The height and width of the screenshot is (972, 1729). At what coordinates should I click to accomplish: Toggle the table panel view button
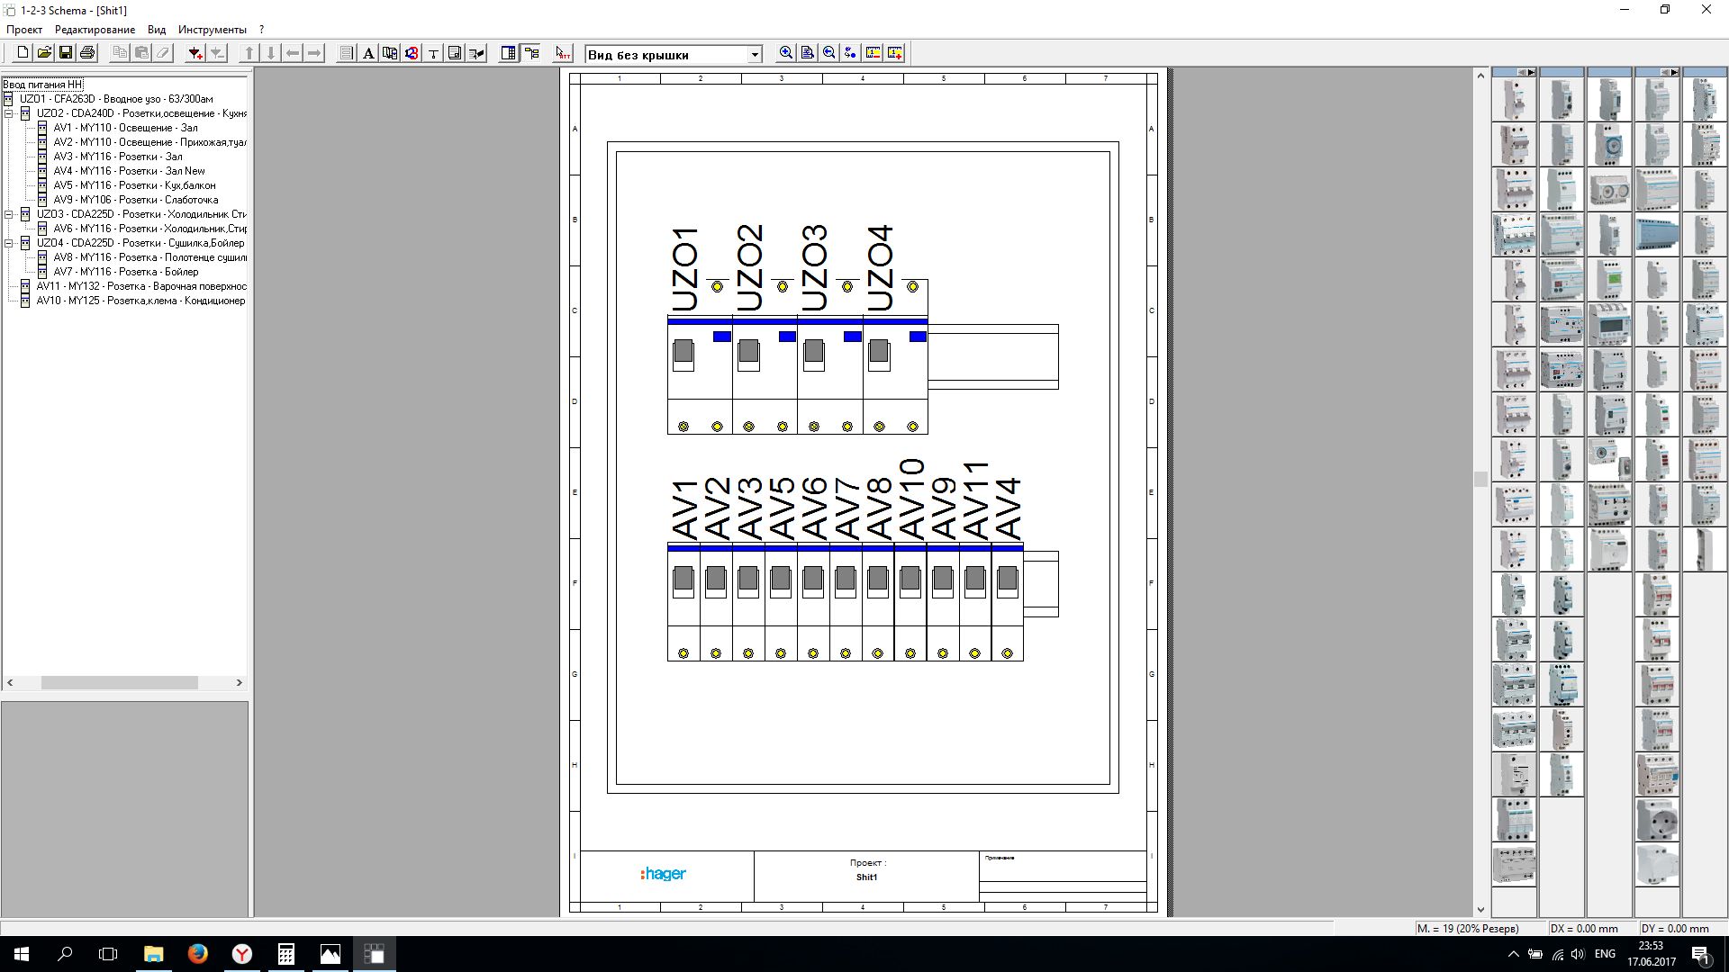click(509, 53)
